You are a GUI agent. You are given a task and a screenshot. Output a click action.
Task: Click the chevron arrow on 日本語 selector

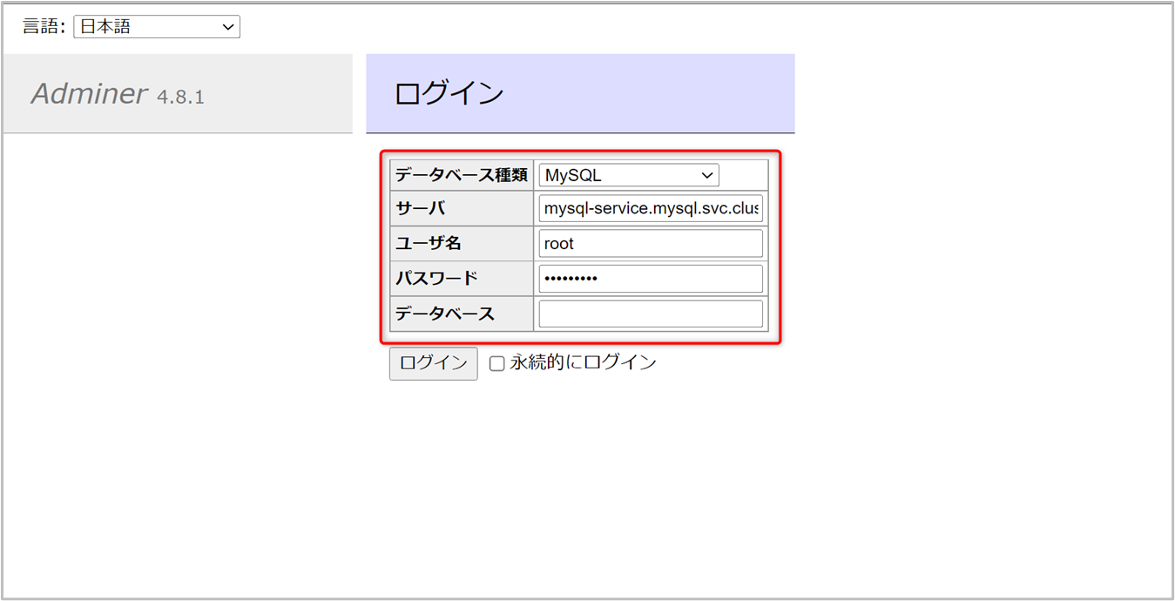228,27
